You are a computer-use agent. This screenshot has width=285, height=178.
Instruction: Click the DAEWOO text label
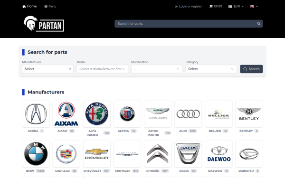tap(215, 171)
